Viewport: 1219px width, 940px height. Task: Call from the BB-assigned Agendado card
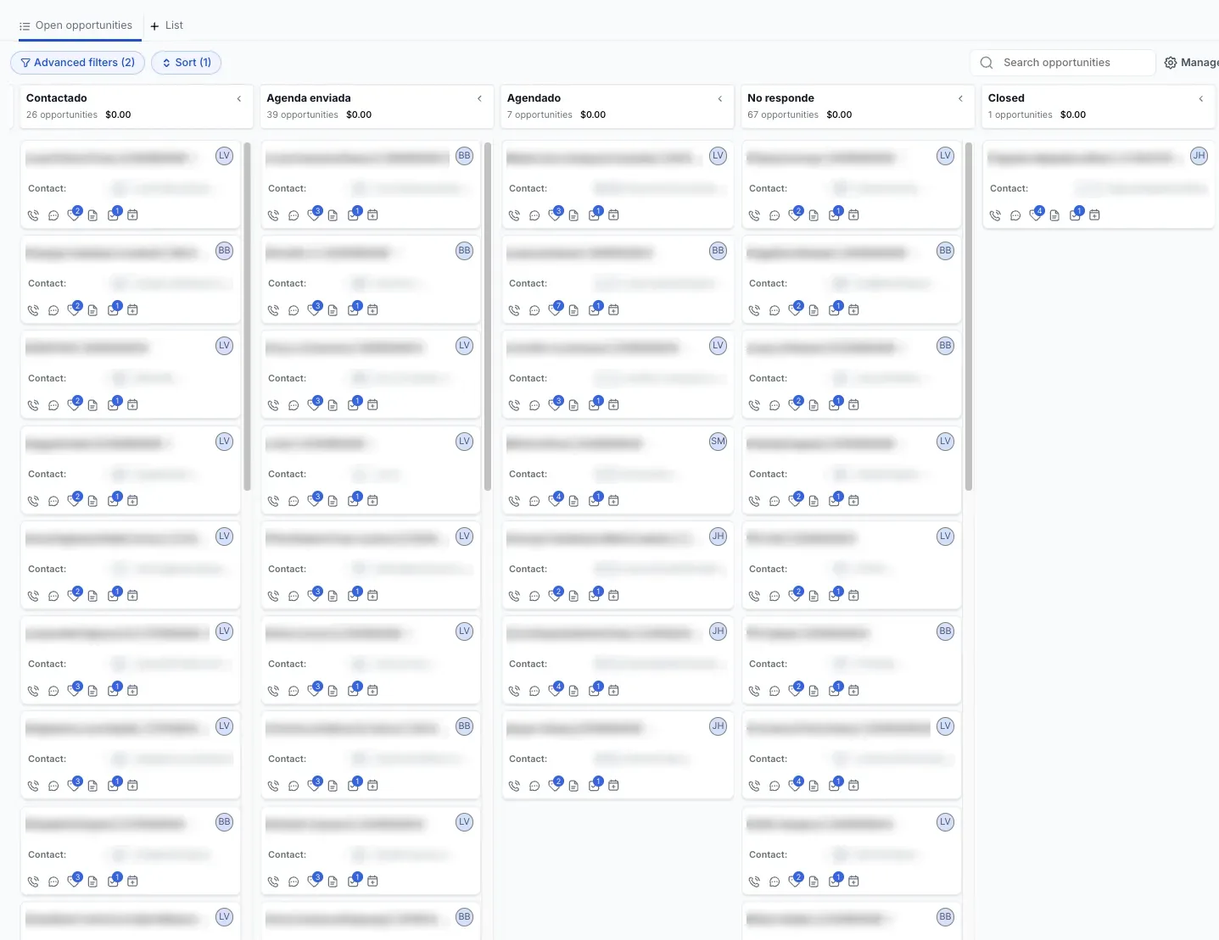tap(514, 310)
